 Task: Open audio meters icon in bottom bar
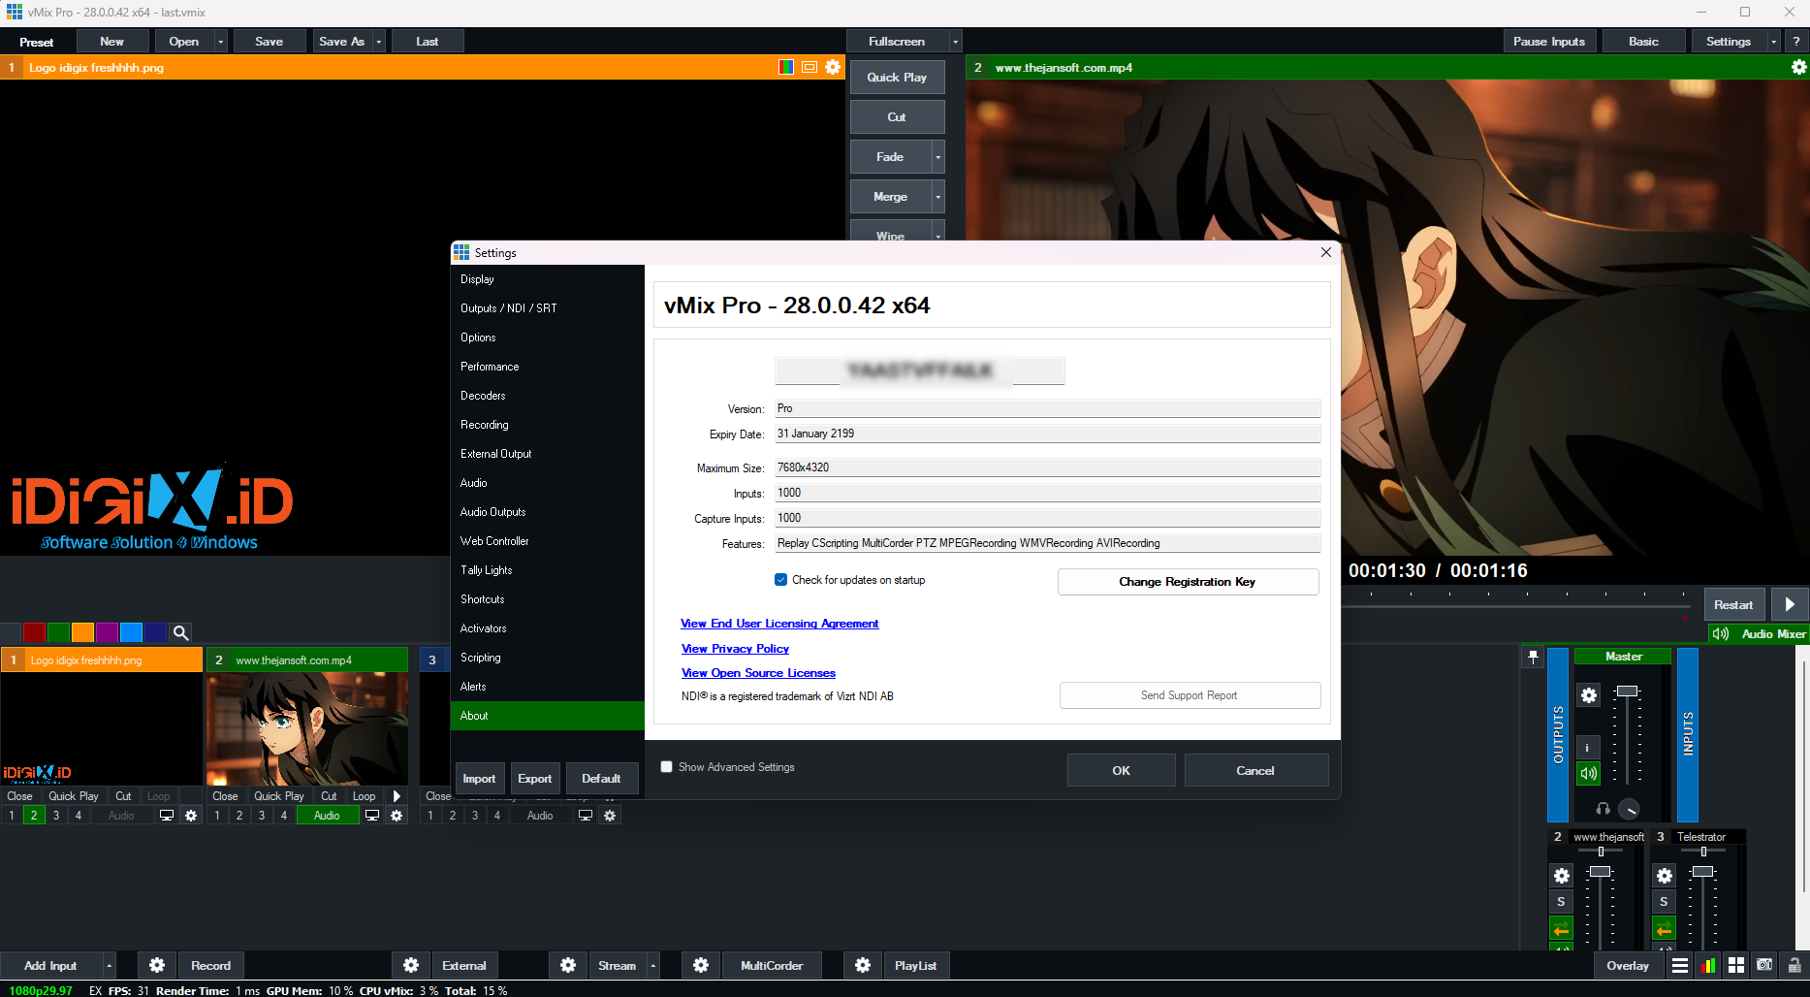pyautogui.click(x=1708, y=965)
